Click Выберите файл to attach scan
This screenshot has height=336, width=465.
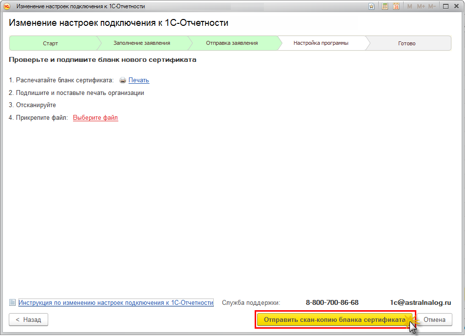[x=95, y=118]
